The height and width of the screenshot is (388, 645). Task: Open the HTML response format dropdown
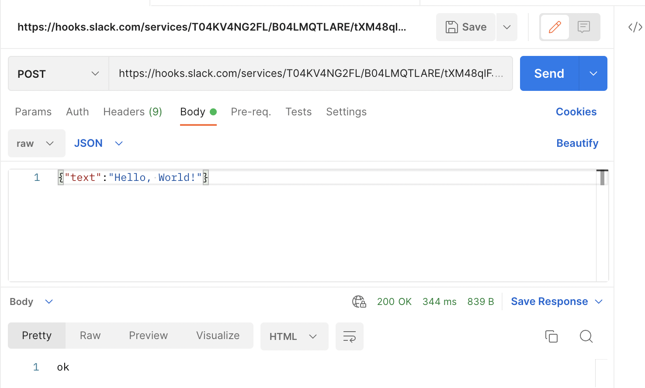pyautogui.click(x=294, y=336)
